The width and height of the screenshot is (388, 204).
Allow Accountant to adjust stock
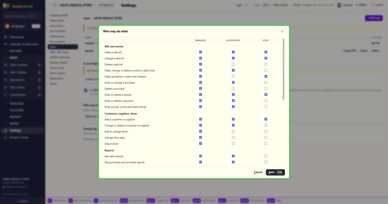point(233,144)
